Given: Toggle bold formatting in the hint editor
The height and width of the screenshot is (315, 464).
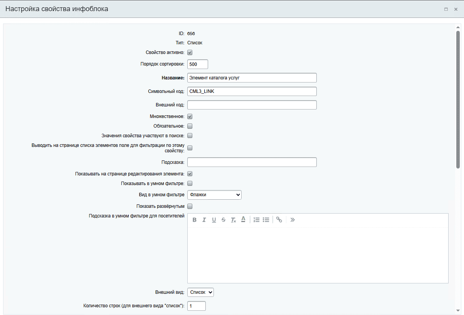Looking at the screenshot, I should [x=195, y=220].
